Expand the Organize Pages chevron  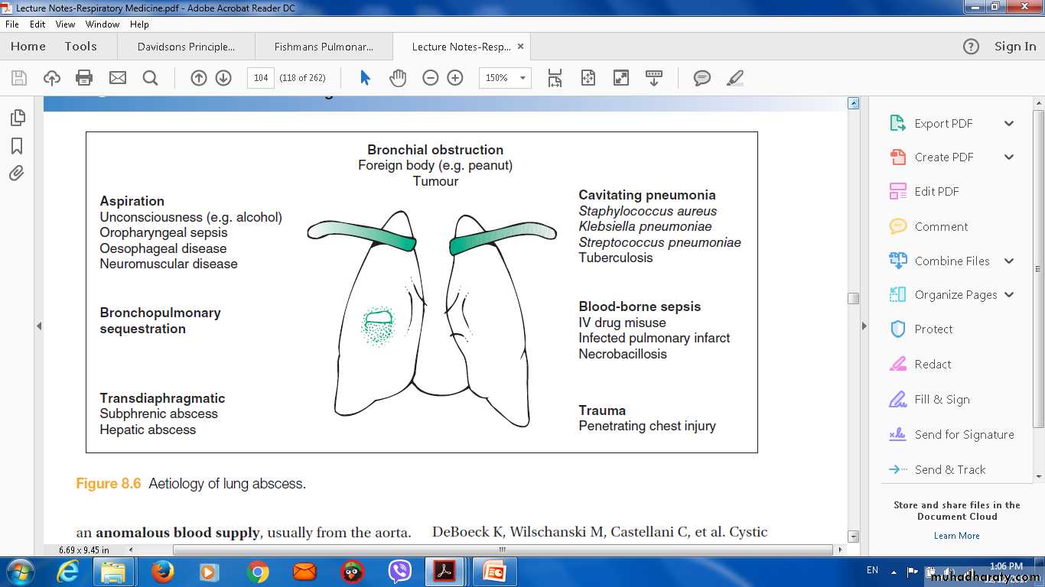(1009, 295)
